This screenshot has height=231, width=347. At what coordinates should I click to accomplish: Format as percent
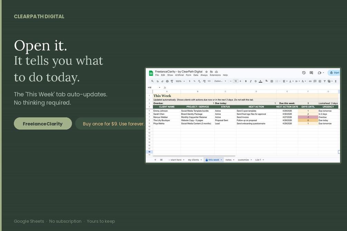[x=194, y=81]
